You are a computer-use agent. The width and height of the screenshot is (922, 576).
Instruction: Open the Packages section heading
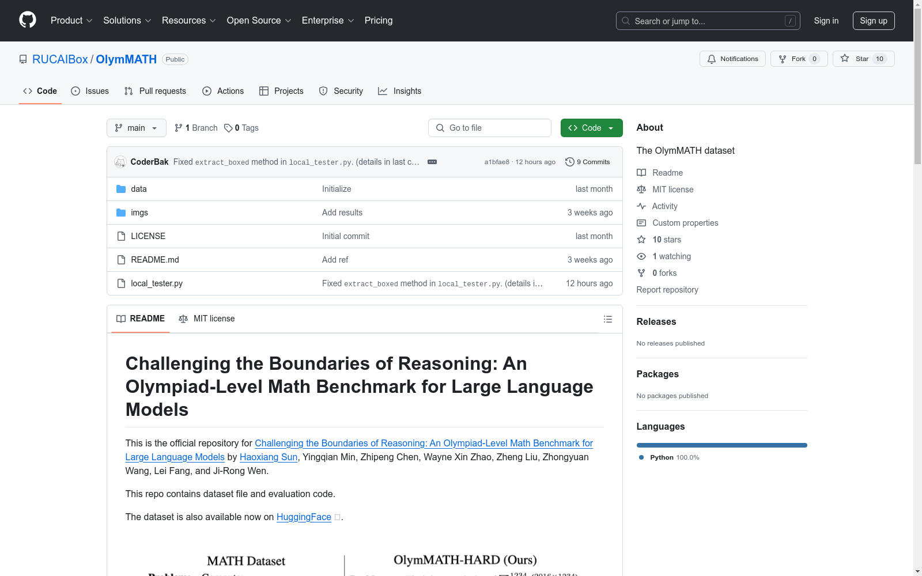(658, 374)
